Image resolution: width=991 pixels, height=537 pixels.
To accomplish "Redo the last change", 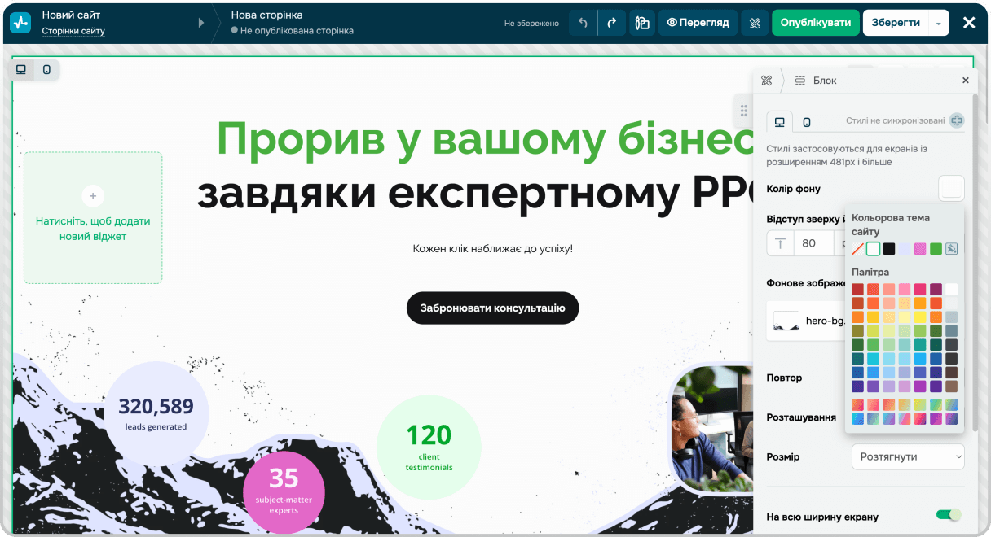I will pos(611,23).
